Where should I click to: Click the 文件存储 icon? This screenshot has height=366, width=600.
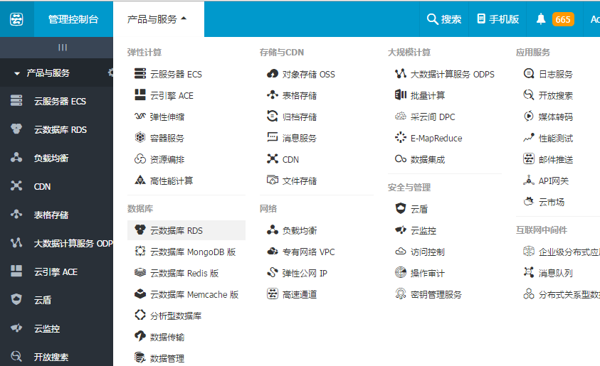(273, 180)
